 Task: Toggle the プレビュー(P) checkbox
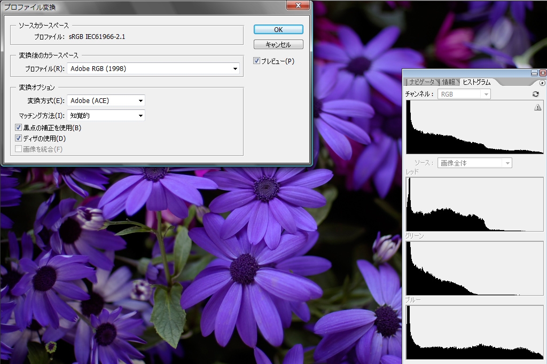tap(257, 61)
